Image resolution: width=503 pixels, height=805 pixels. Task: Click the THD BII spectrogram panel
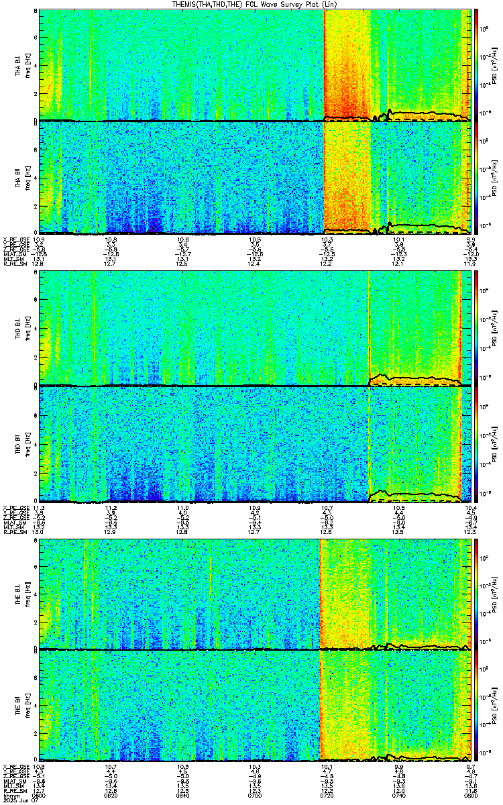click(254, 444)
